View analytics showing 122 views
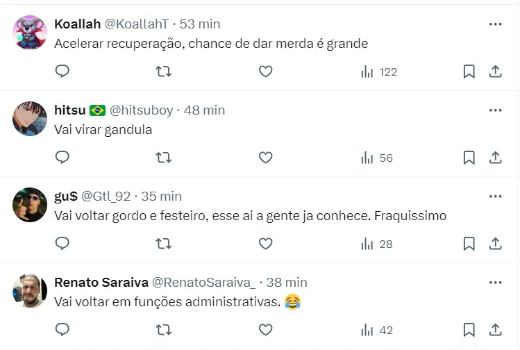Screen dimensions: 520x350 click(379, 72)
